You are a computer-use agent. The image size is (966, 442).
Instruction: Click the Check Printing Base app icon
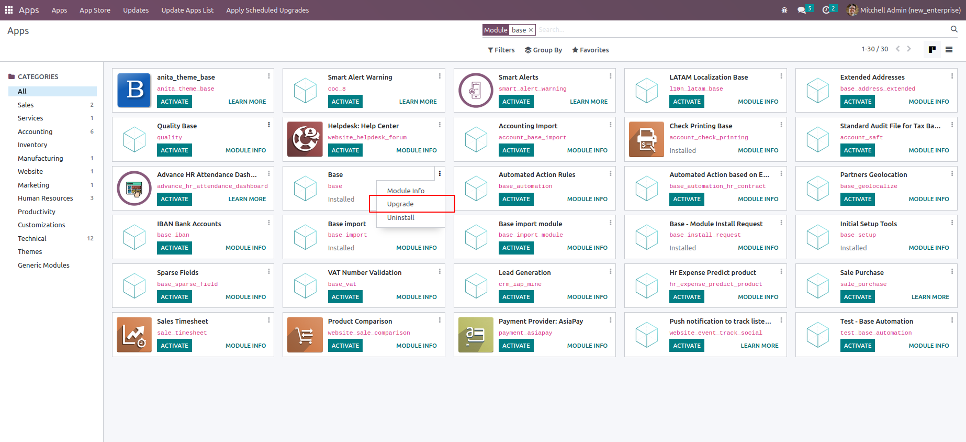[x=646, y=139]
